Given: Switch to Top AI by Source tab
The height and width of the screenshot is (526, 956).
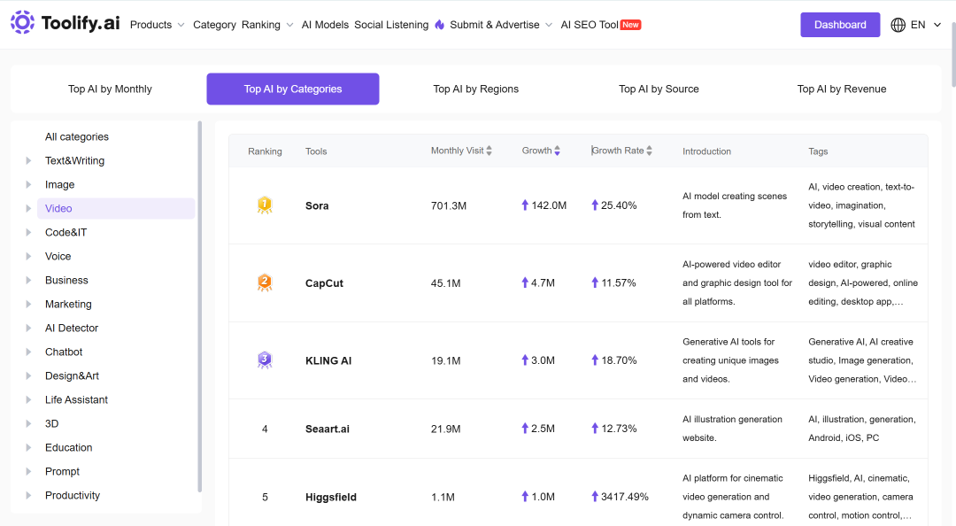Looking at the screenshot, I should [x=659, y=89].
